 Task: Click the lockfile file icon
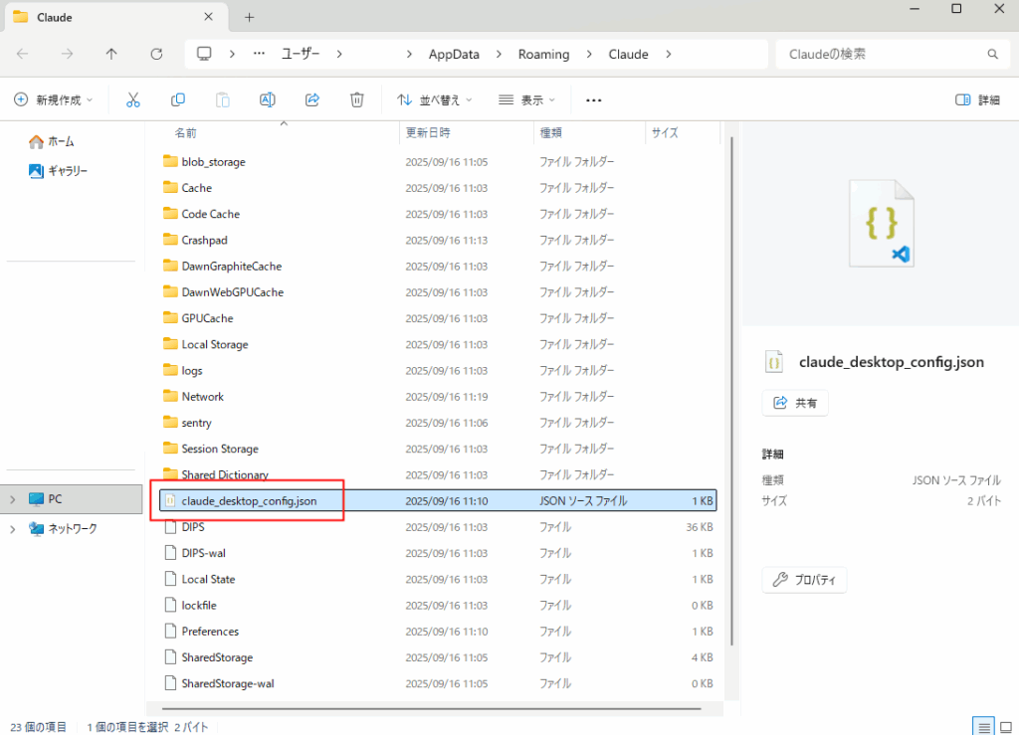[x=170, y=605]
